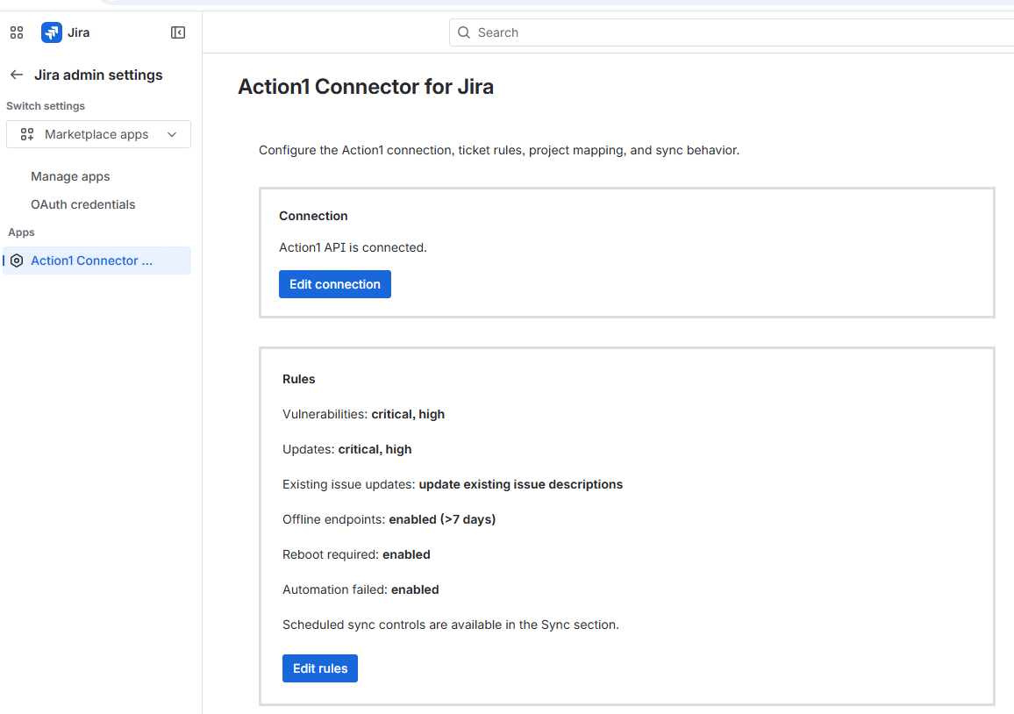Click the chevron on the Switch settings selector
Screen dimensions: 1014x714
pyautogui.click(x=172, y=134)
